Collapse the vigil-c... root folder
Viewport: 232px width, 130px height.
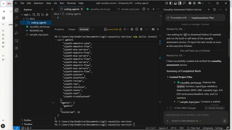tap(22, 15)
